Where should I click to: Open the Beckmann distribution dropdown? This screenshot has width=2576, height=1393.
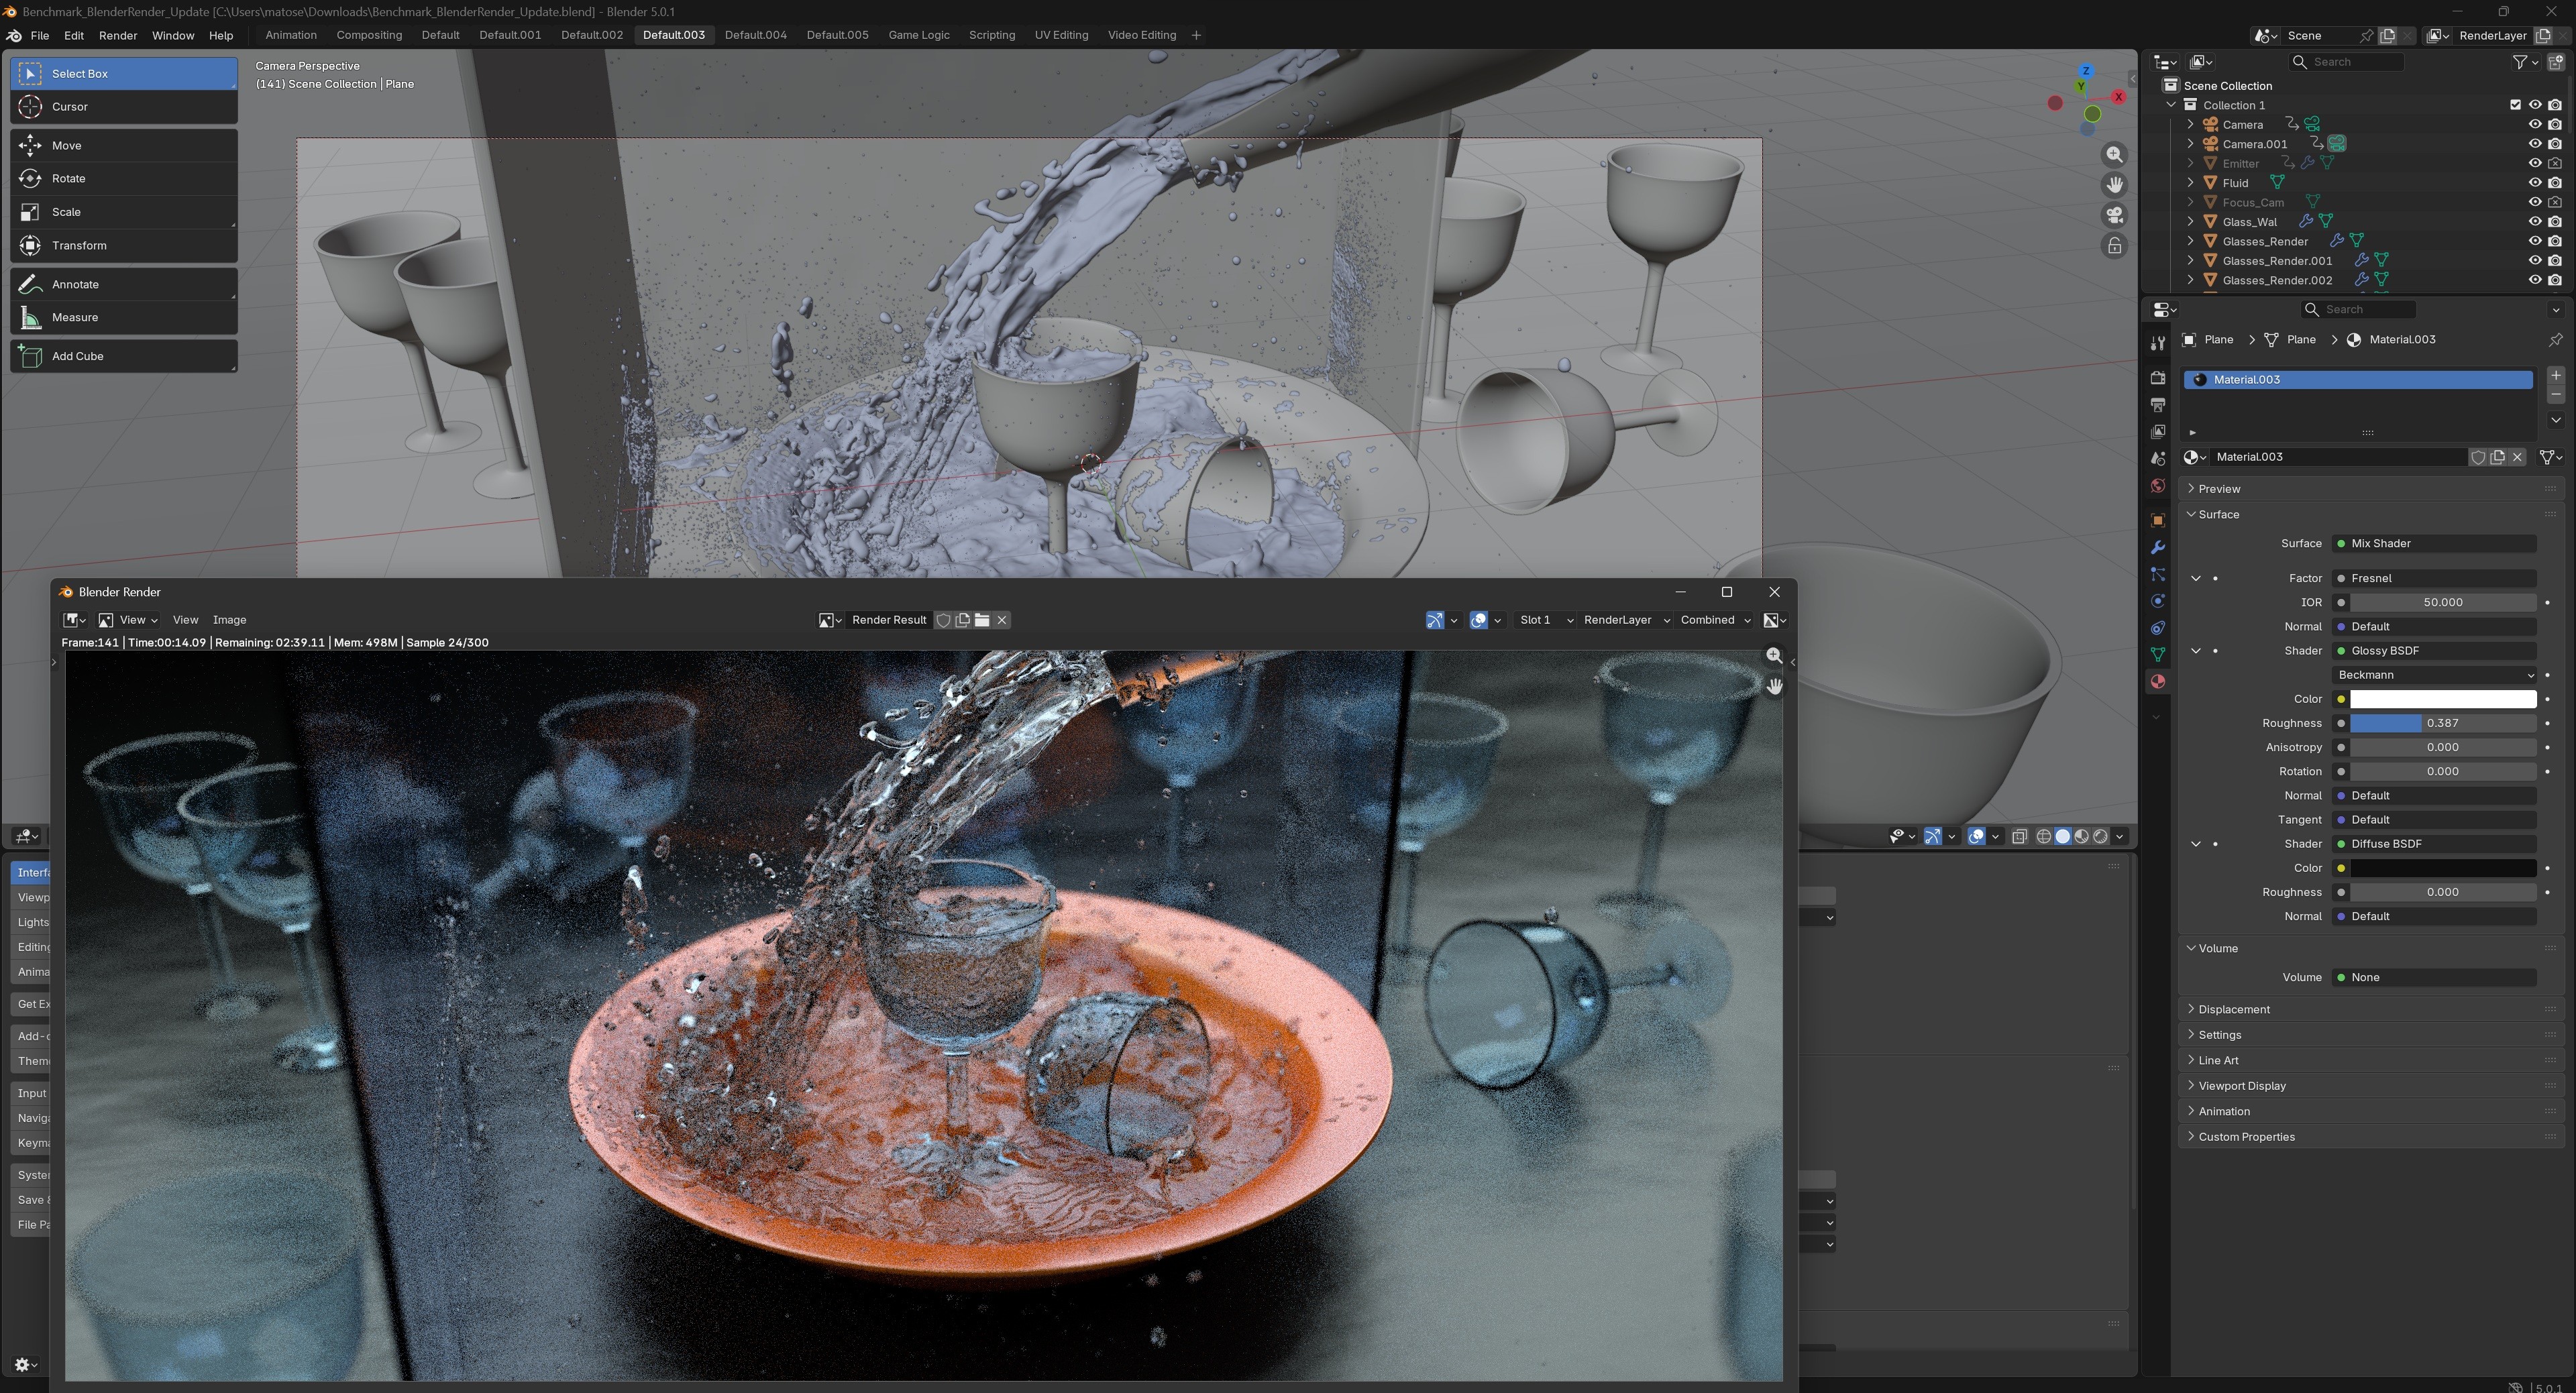(x=2434, y=675)
